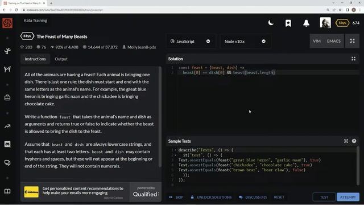Enable EMACS editor mode
This screenshot has height=205, width=364.
pyautogui.click(x=334, y=41)
